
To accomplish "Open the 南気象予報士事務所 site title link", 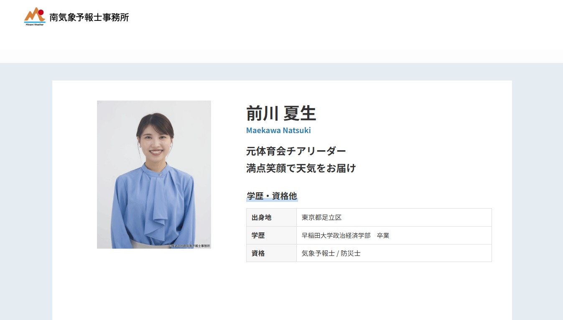I will (x=89, y=18).
